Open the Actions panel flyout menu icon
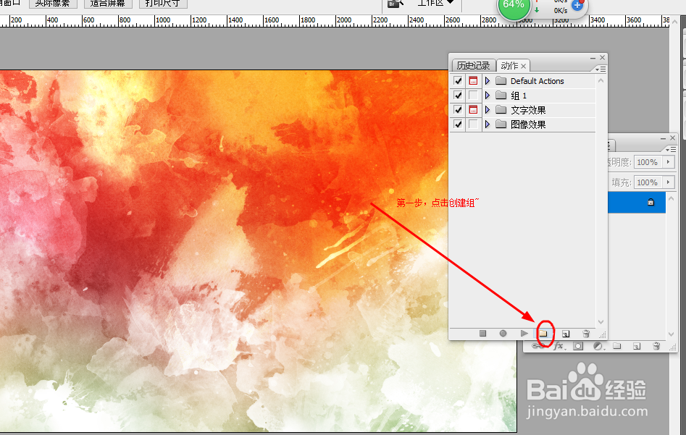This screenshot has height=435, width=686. pyautogui.click(x=601, y=69)
